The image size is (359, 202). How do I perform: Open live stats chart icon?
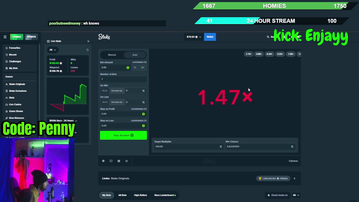coord(119,161)
